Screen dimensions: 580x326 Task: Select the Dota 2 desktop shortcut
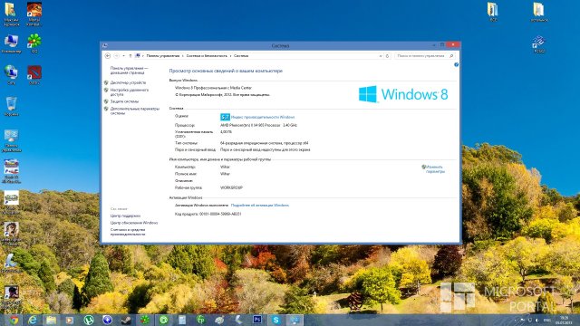point(34,75)
